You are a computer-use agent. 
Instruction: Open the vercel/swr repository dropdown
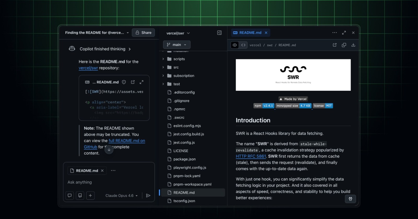(178, 33)
